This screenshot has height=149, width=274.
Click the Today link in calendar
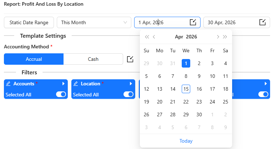(x=186, y=141)
